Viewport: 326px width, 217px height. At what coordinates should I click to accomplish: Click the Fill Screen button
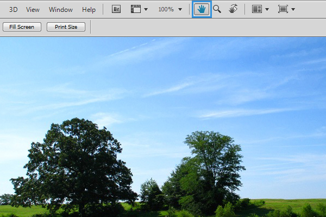pyautogui.click(x=22, y=27)
